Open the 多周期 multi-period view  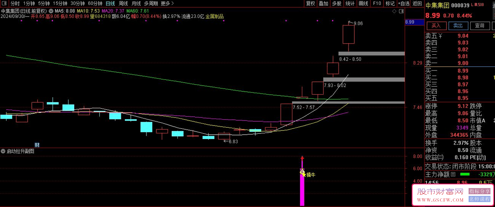coord(151,3)
